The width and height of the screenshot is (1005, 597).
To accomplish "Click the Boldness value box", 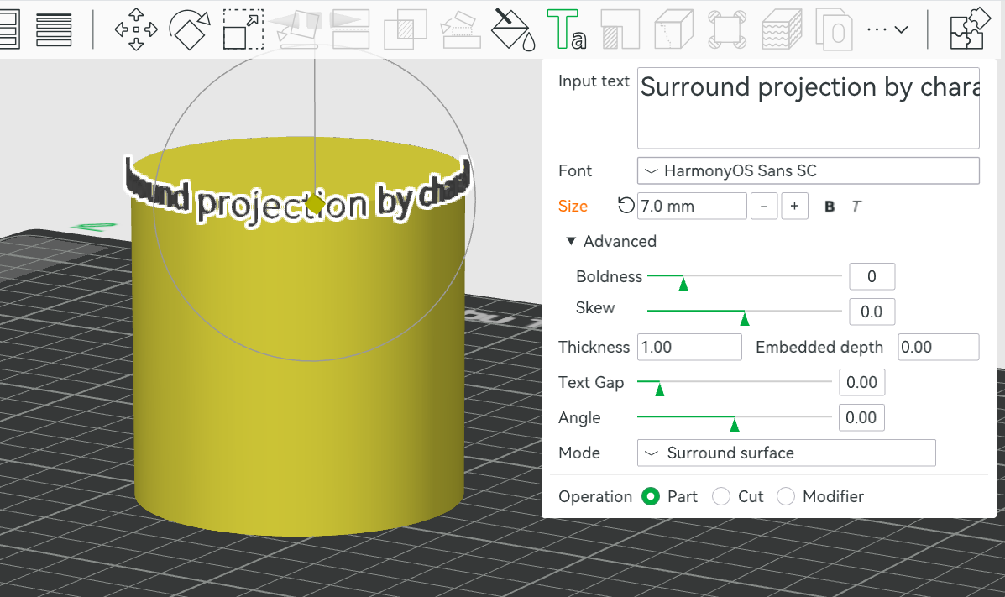I will click(x=872, y=276).
